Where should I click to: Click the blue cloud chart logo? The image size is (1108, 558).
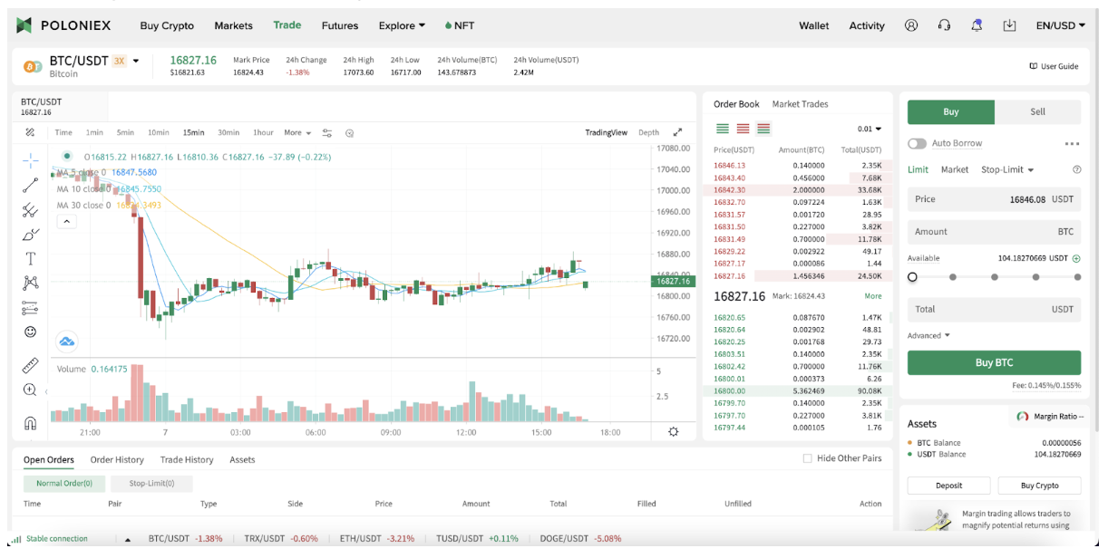[67, 342]
